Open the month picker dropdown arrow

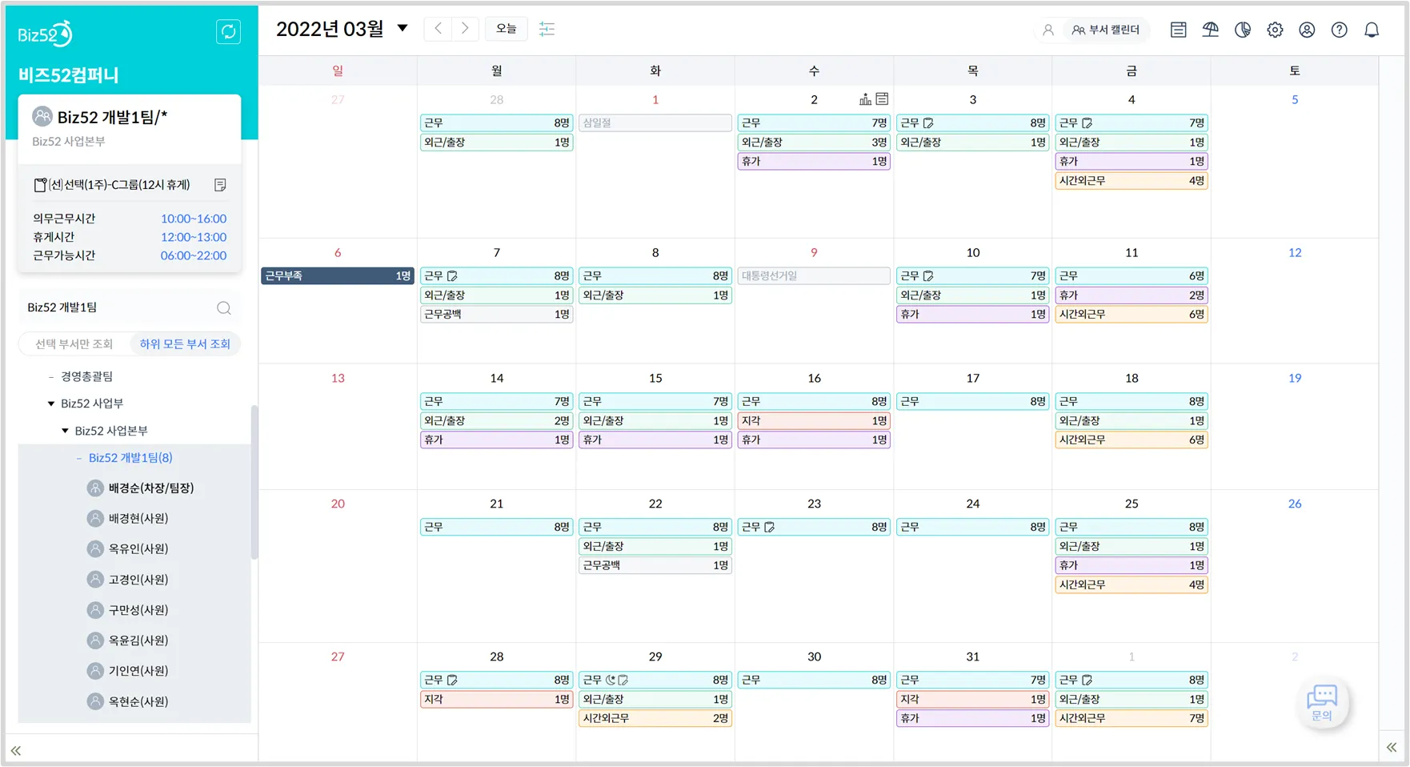403,28
